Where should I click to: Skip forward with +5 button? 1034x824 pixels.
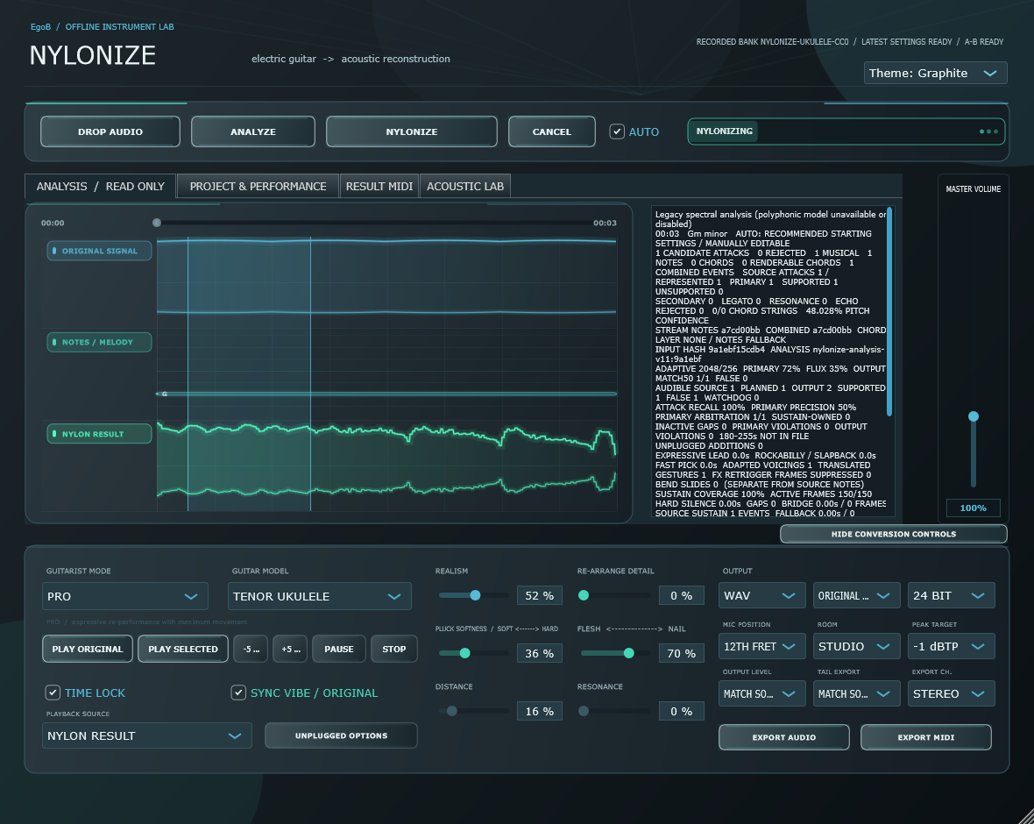(x=290, y=649)
